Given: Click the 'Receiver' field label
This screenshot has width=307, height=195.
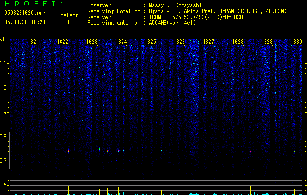Looking at the screenshot, I should [99, 17].
